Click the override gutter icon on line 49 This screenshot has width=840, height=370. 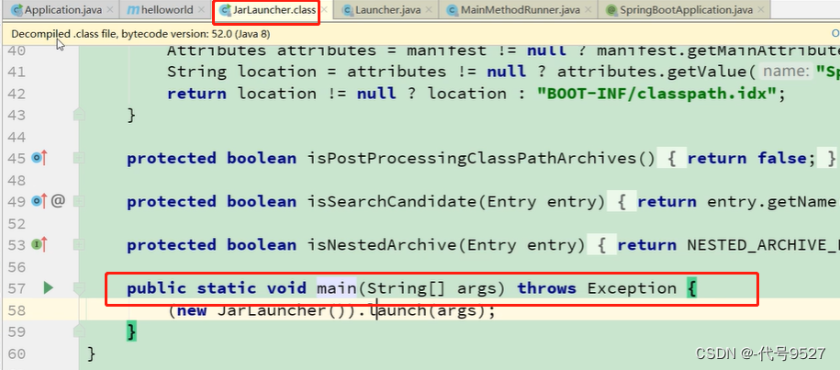(39, 201)
